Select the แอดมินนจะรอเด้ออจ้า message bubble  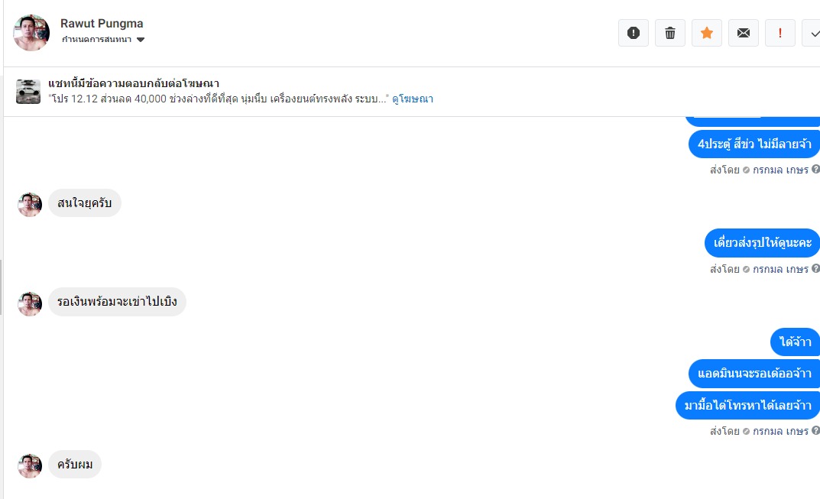754,374
